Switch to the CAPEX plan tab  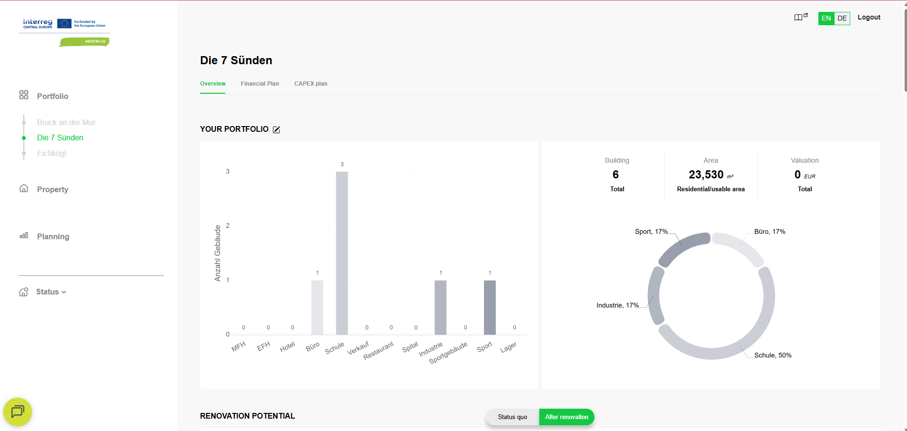(x=311, y=84)
